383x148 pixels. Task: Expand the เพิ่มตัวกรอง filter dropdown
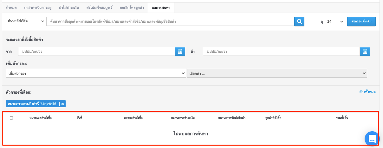96,73
